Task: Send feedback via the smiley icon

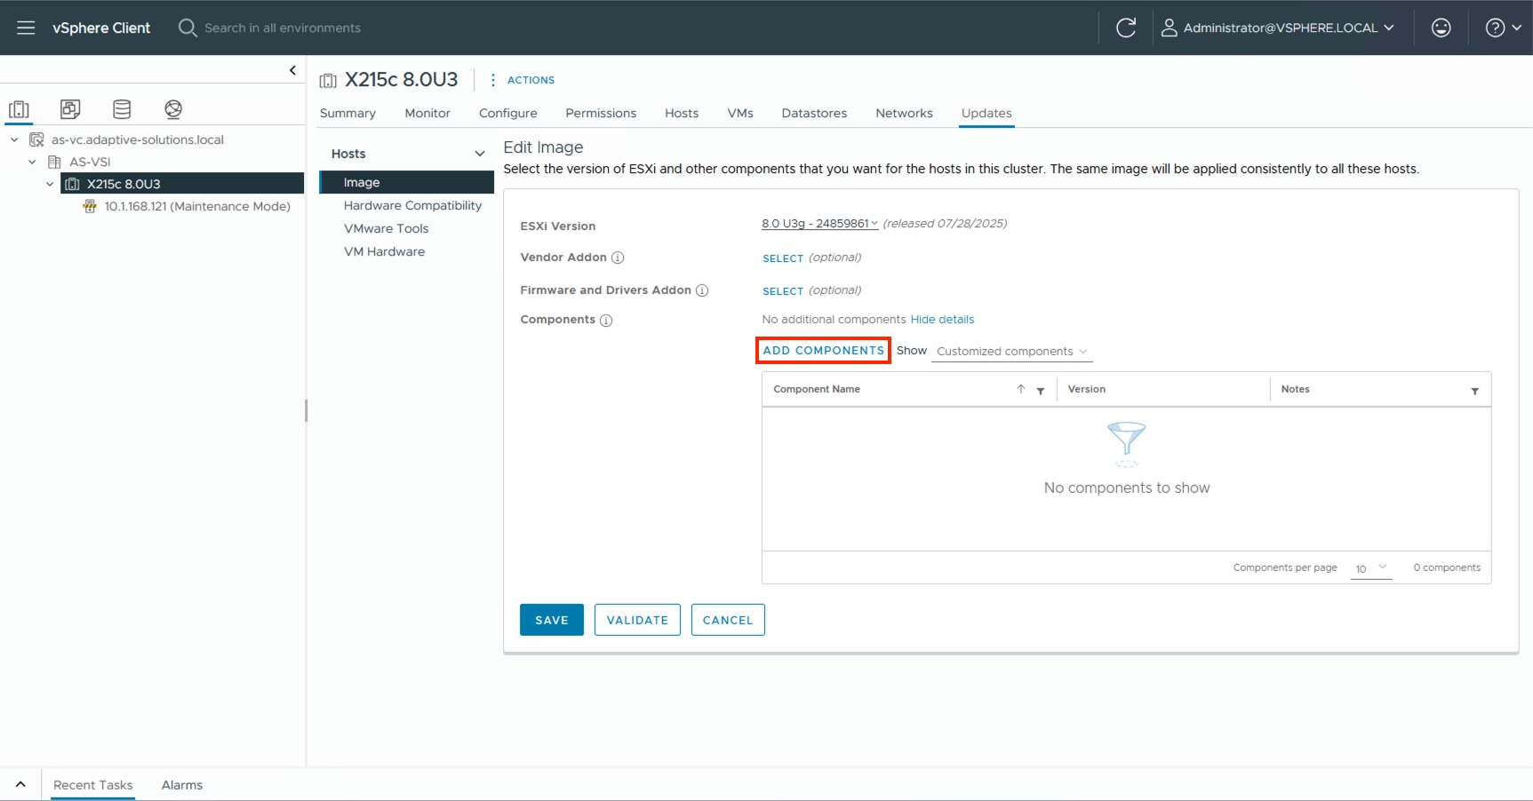Action: [x=1440, y=28]
